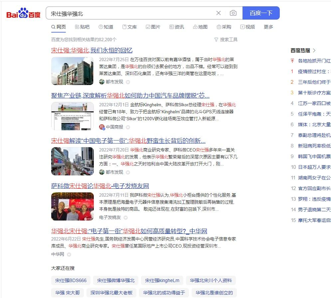Click the 百度一下 search button
The width and height of the screenshot is (331, 298).
click(261, 13)
